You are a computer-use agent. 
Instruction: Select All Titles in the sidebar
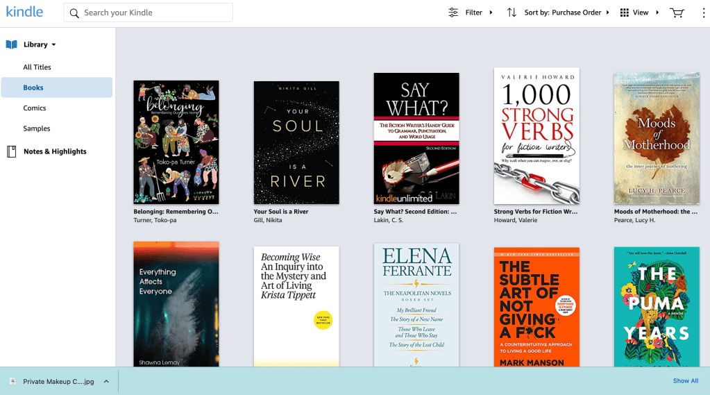[37, 67]
